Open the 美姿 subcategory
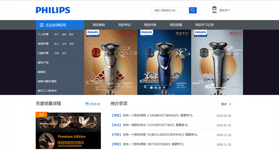 [64, 34]
